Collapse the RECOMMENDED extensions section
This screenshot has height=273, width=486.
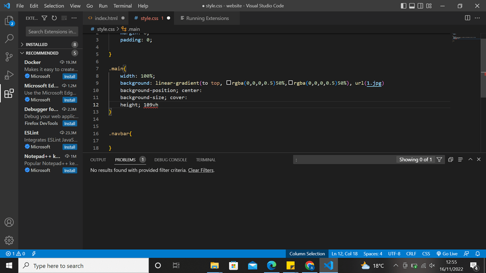coord(40,53)
